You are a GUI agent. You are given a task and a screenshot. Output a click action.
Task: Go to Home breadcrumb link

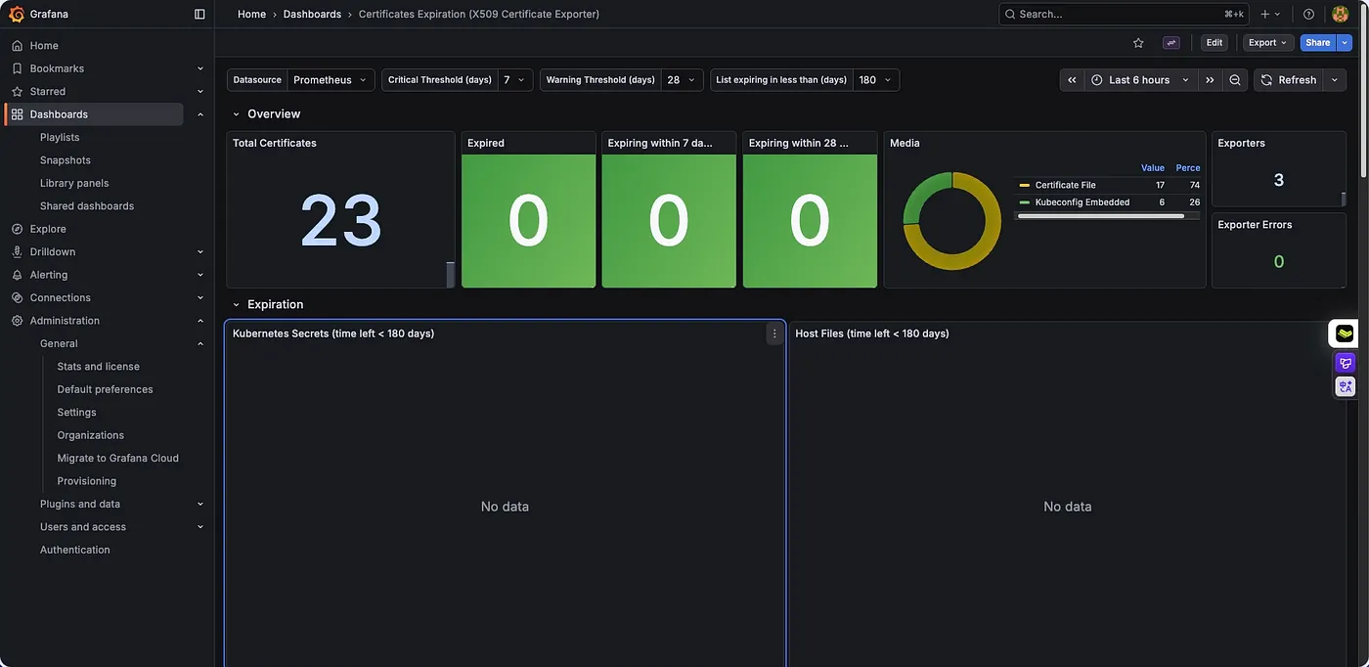pos(251,14)
